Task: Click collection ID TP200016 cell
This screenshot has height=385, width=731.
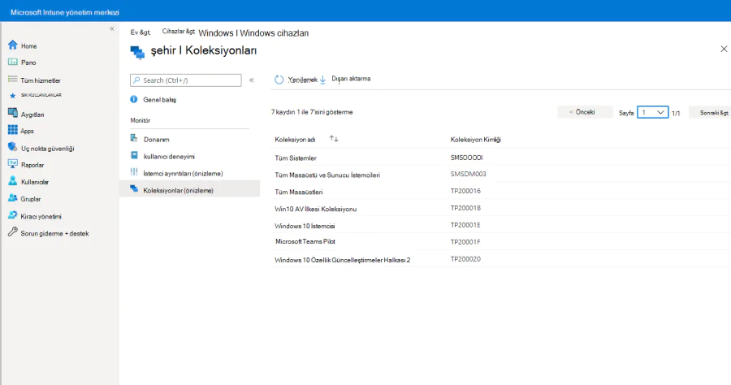Action: [x=465, y=191]
